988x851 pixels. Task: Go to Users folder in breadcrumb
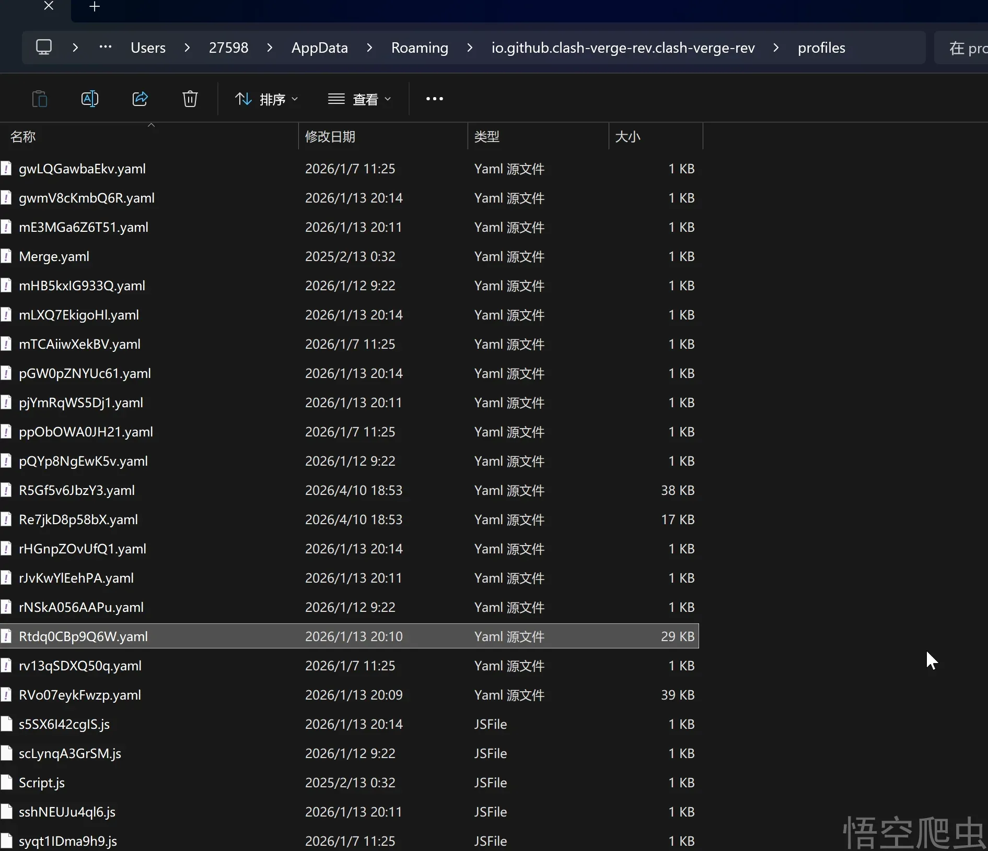148,48
